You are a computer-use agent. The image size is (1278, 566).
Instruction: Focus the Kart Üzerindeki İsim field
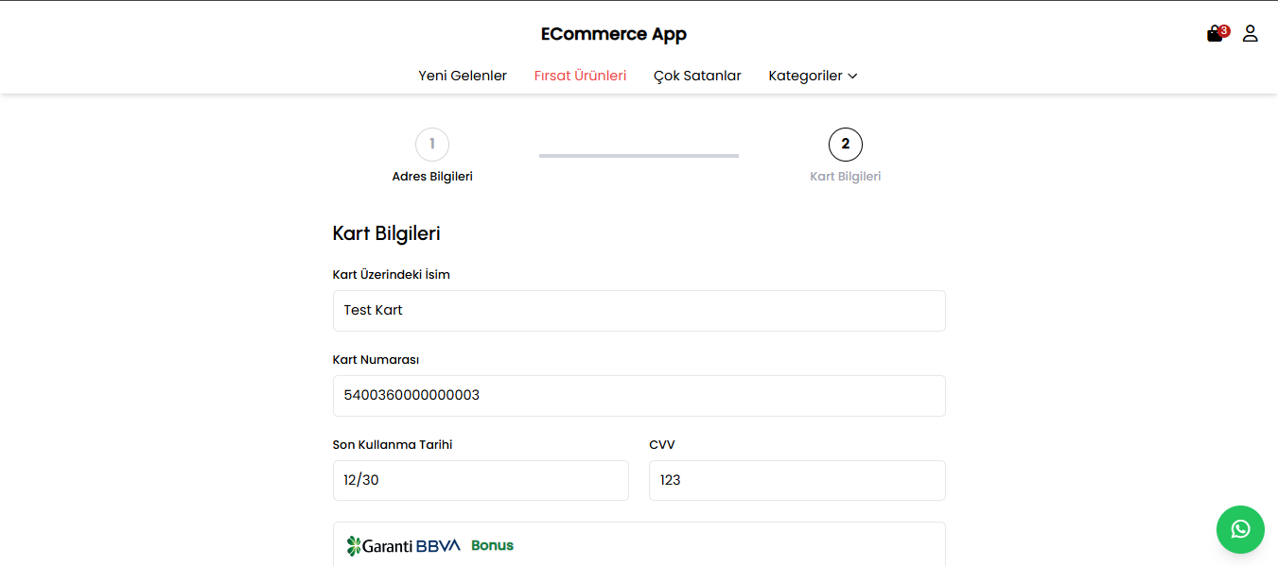pyautogui.click(x=639, y=311)
